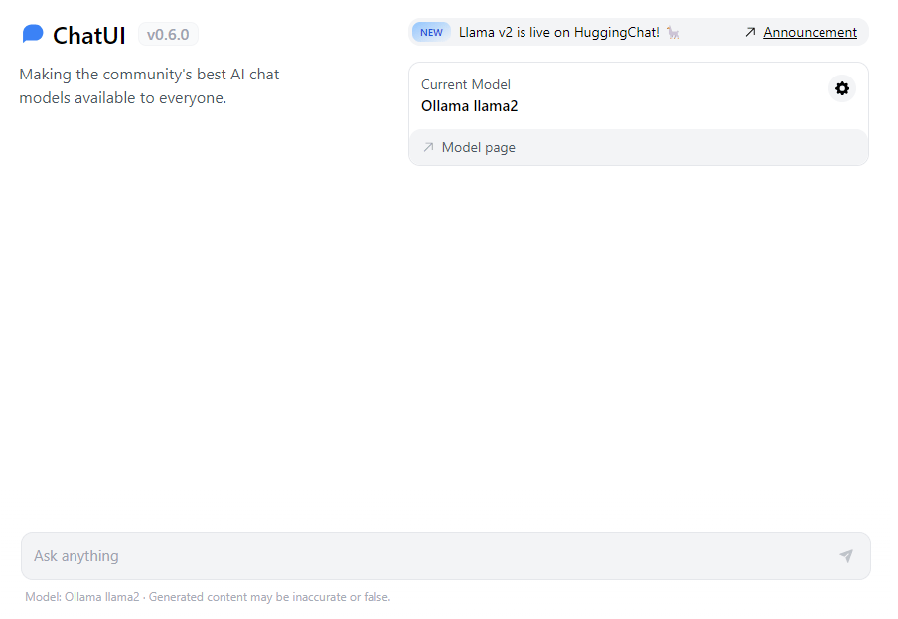This screenshot has height=619, width=898.
Task: Open model settings via the gear icon
Action: pyautogui.click(x=842, y=88)
